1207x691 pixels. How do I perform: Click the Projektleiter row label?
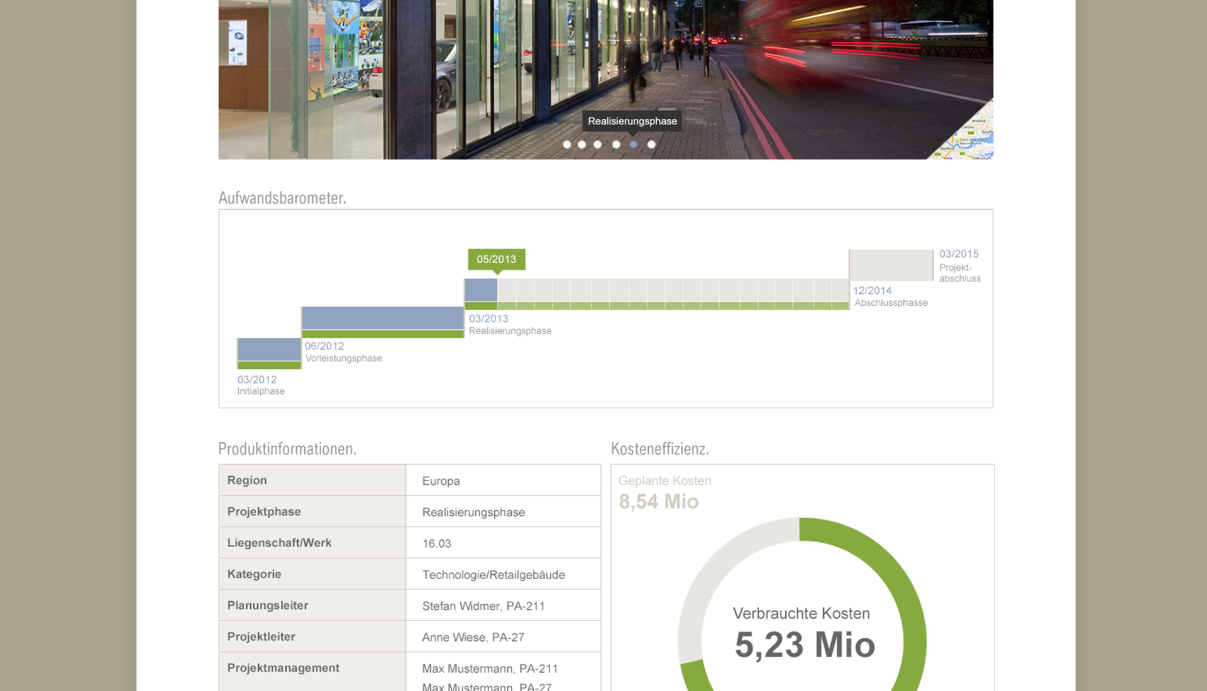click(x=261, y=637)
